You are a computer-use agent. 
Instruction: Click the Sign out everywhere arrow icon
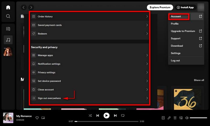click(x=34, y=98)
